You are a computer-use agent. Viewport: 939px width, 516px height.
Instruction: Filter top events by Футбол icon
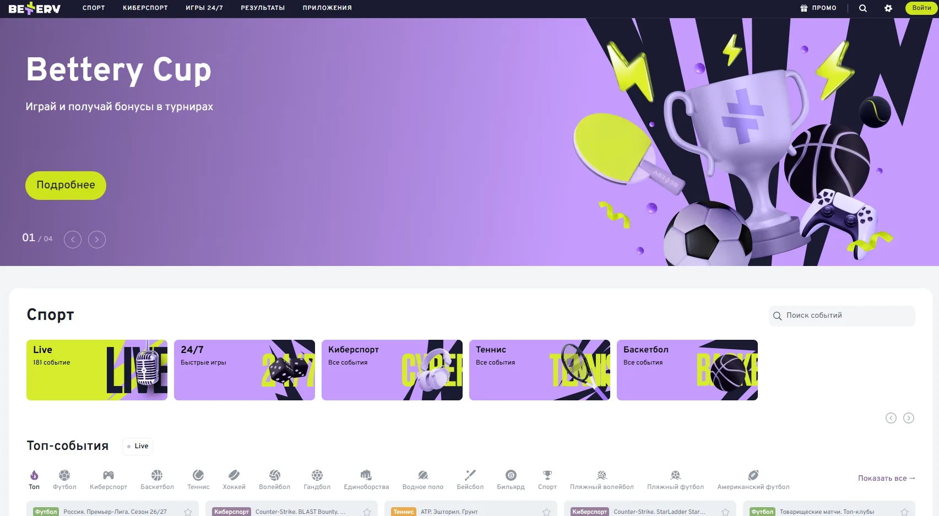click(x=64, y=475)
